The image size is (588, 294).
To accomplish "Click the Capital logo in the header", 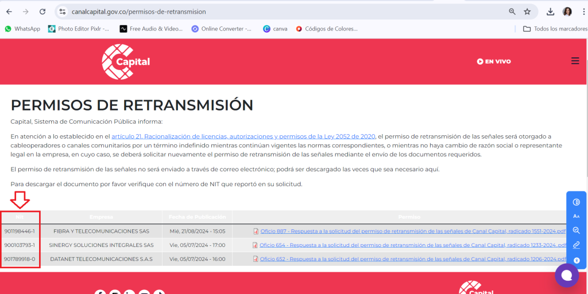I will (x=126, y=61).
